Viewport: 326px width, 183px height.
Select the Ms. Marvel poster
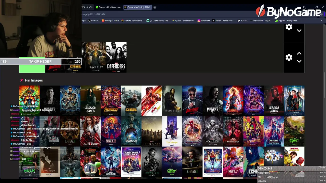(253, 131)
